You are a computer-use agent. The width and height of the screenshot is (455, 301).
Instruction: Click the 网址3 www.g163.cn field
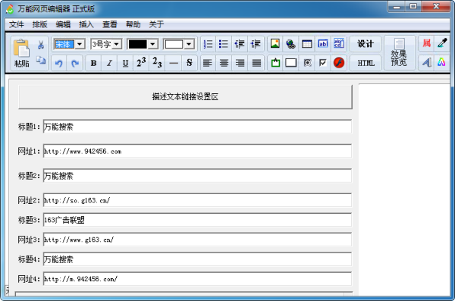(x=197, y=240)
